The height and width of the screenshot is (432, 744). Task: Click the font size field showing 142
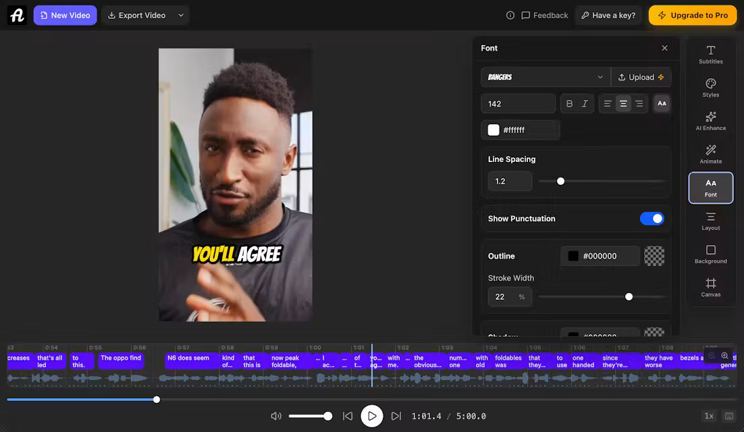pos(518,103)
